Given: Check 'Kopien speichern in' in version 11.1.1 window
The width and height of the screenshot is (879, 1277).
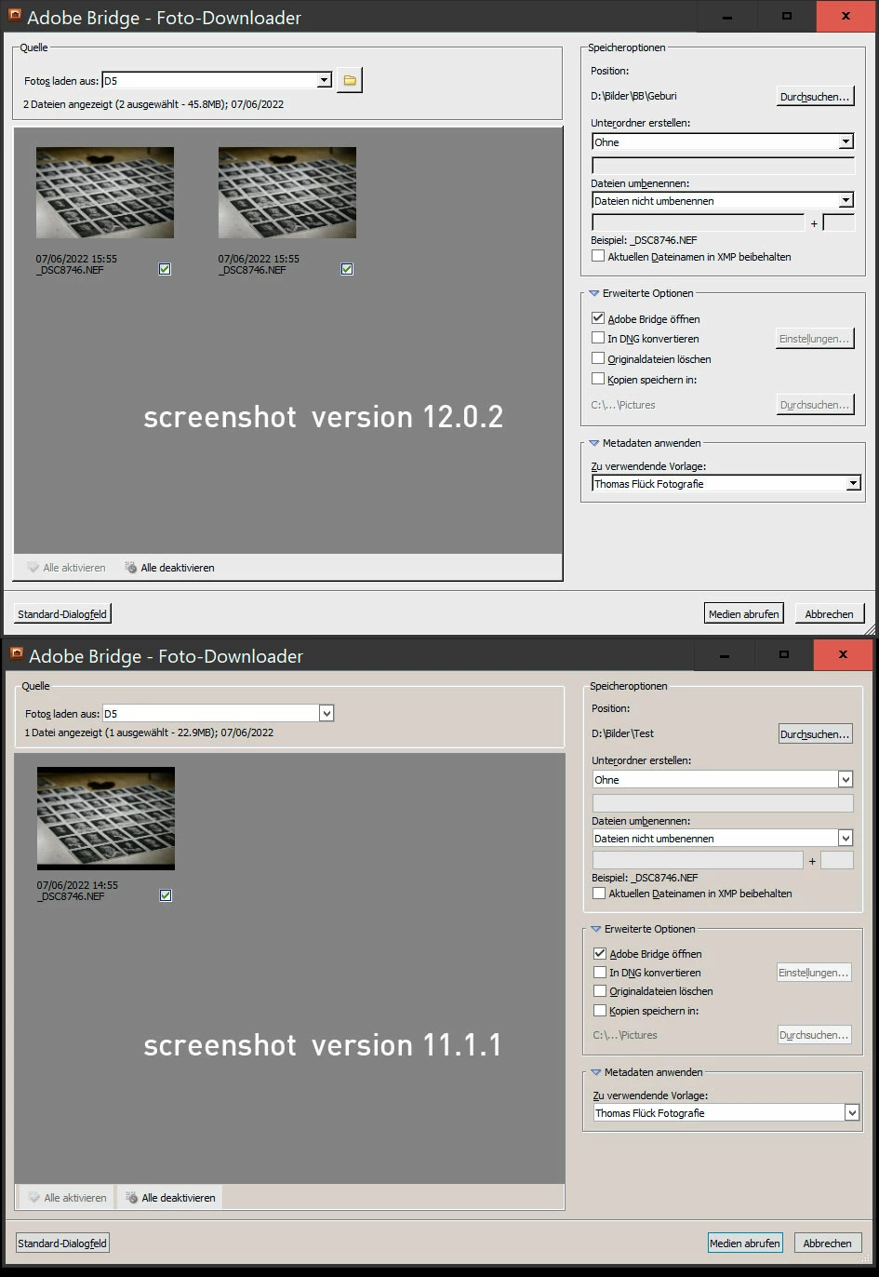Looking at the screenshot, I should (600, 1010).
